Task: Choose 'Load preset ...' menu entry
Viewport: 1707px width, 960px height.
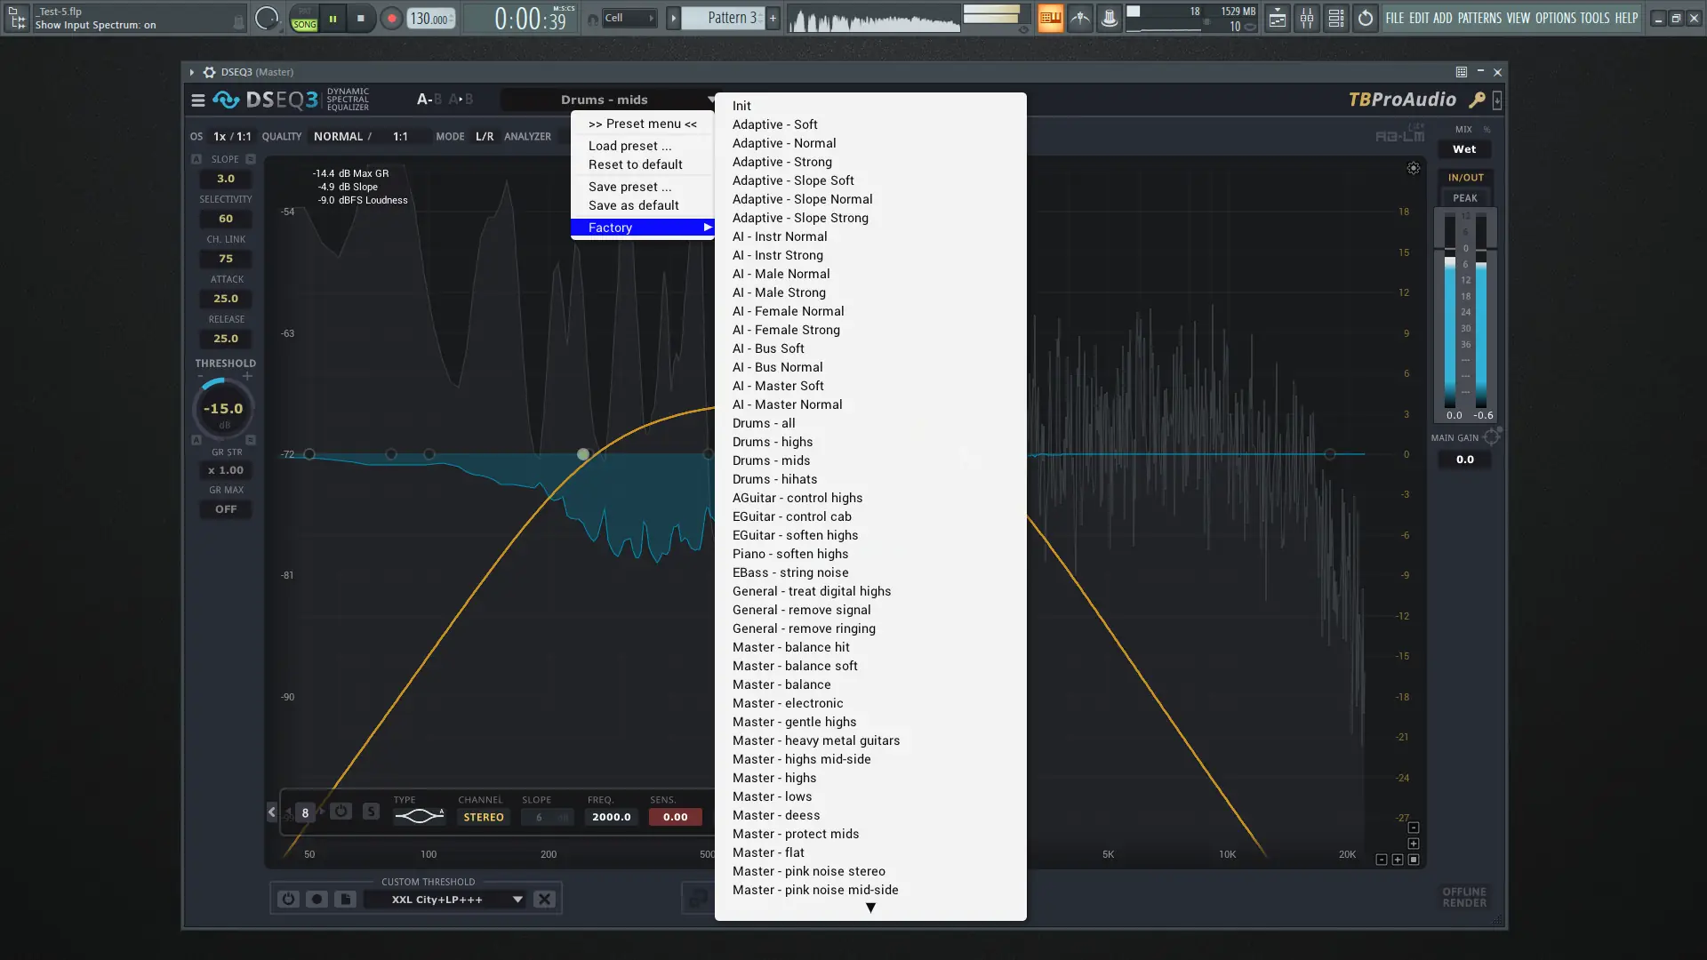Action: click(629, 146)
